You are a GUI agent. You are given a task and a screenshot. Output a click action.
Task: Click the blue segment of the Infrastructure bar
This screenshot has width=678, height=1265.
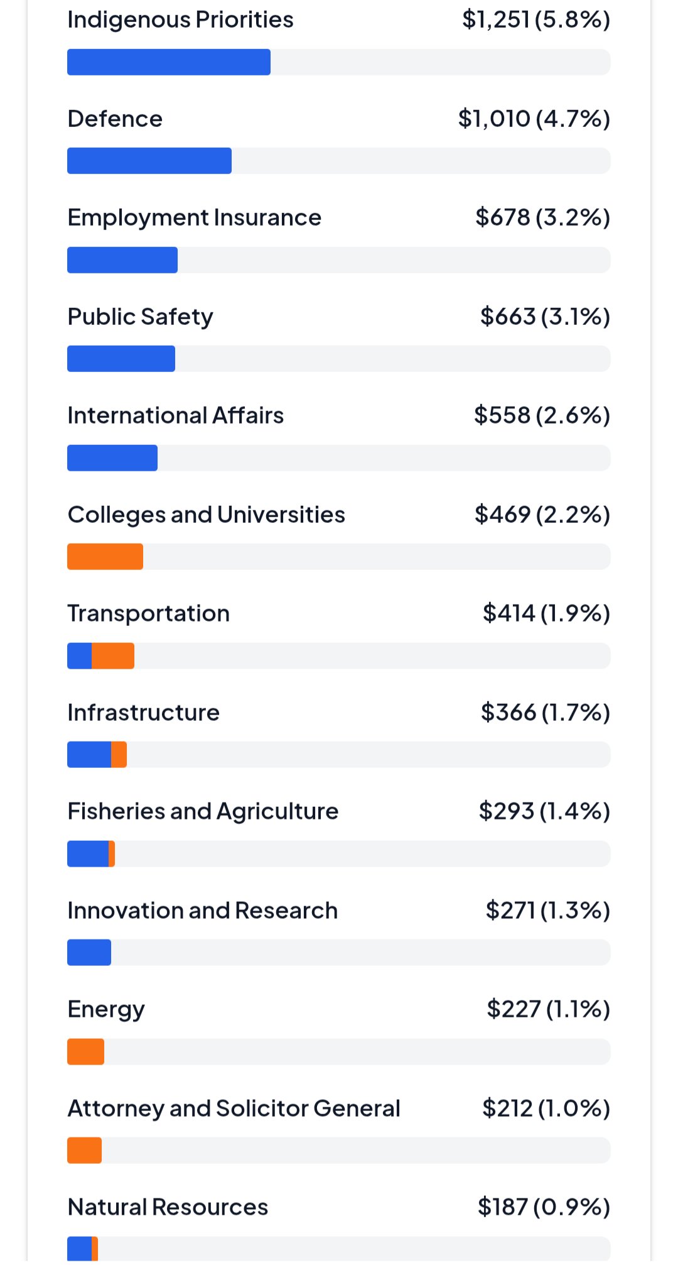pos(89,755)
